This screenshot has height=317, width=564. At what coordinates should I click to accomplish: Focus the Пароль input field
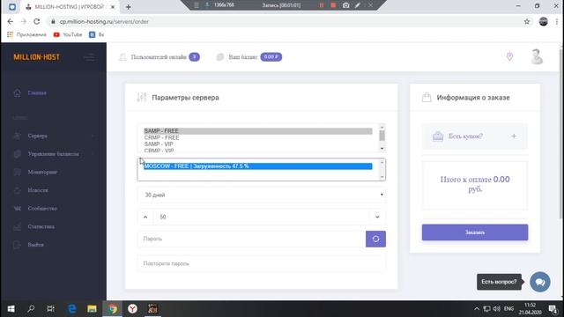pyautogui.click(x=251, y=239)
